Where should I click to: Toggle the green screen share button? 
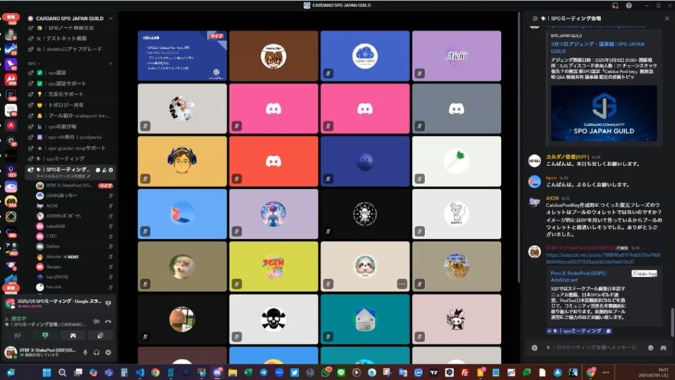click(45, 335)
